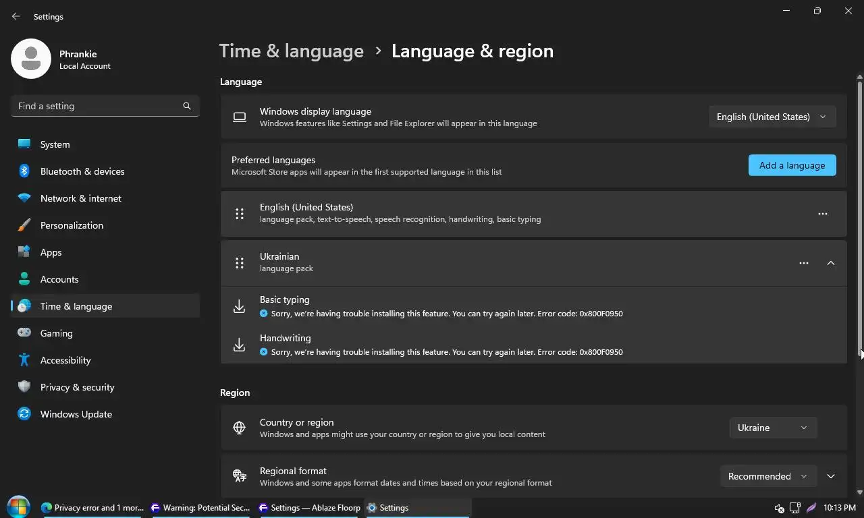Click the Handwriting download icon
This screenshot has height=518, width=864.
point(239,345)
